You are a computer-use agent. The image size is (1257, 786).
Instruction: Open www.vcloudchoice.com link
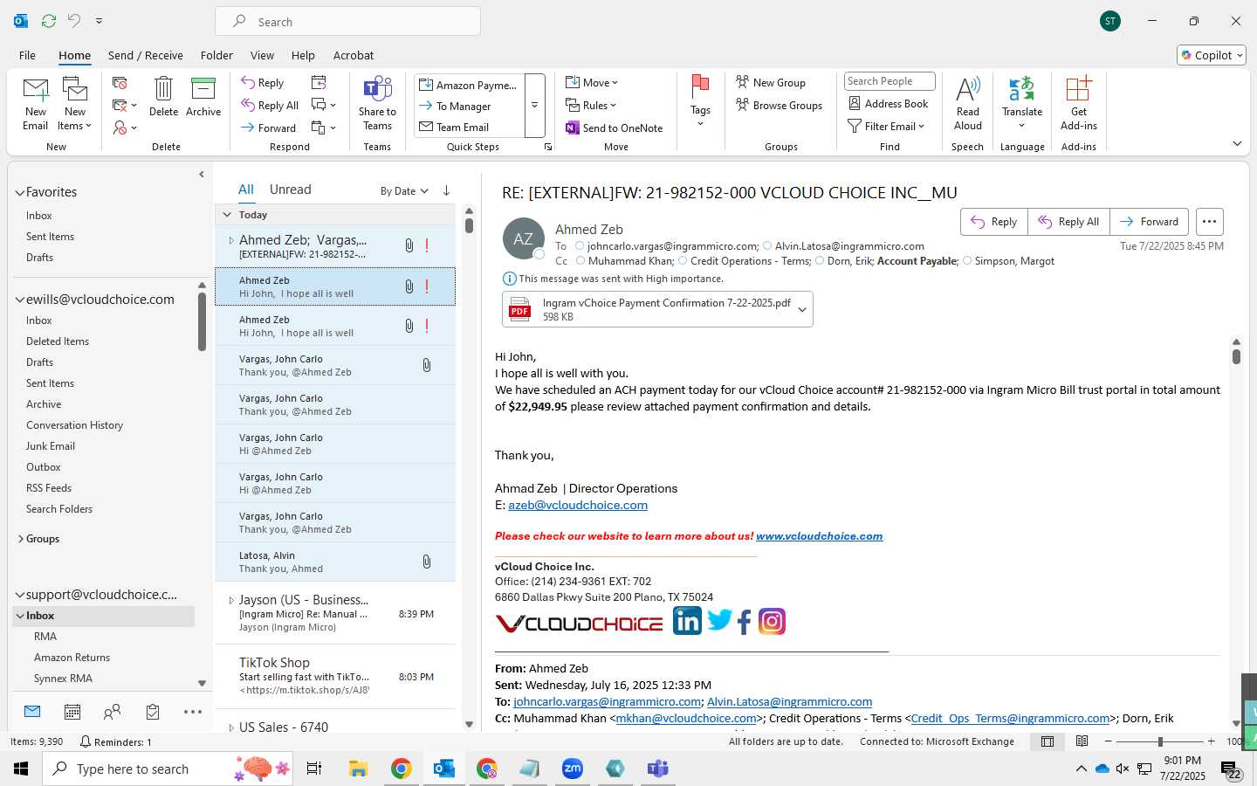[x=820, y=536]
